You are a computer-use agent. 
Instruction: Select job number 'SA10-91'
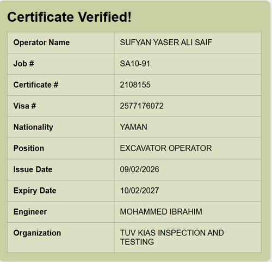pos(135,64)
